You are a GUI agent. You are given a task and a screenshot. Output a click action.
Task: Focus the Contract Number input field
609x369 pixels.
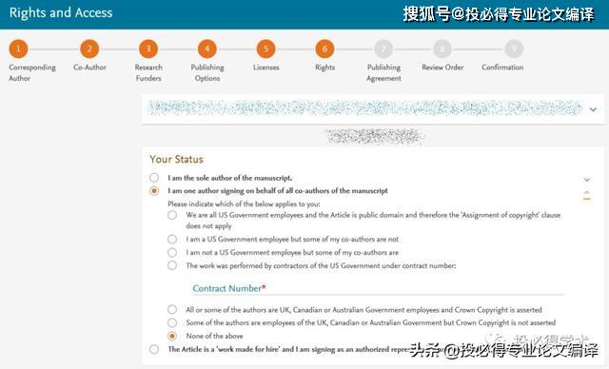coord(379,288)
